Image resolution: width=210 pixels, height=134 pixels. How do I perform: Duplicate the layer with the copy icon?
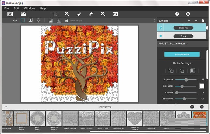click(x=203, y=21)
